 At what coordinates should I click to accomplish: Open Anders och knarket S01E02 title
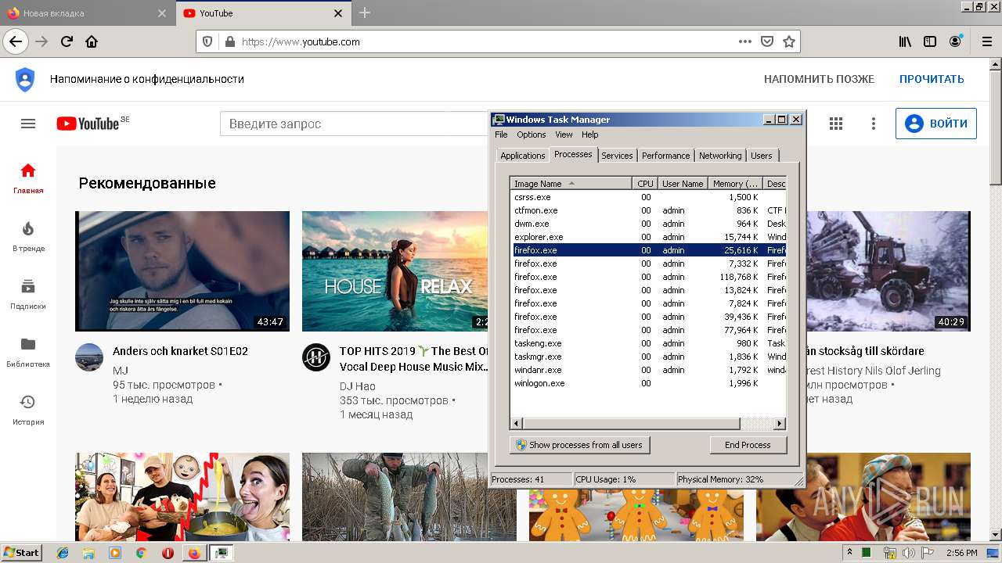[180, 351]
